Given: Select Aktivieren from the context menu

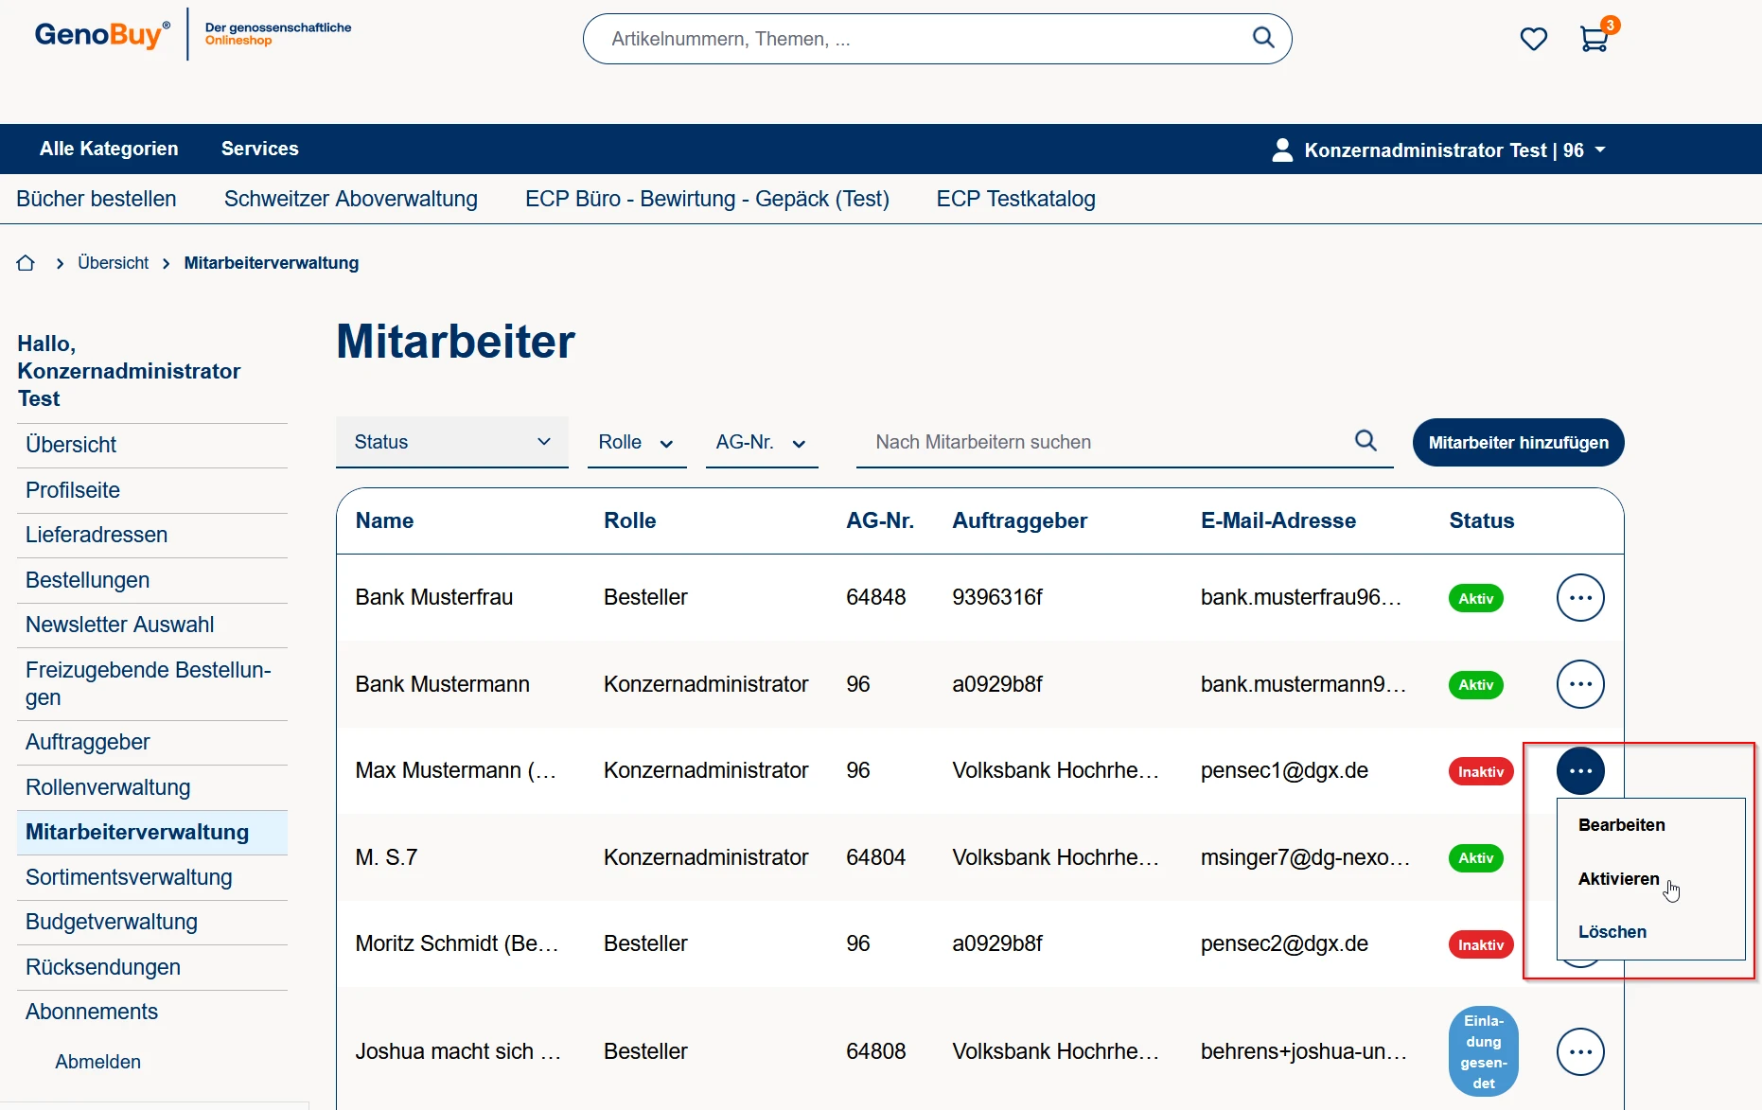Looking at the screenshot, I should click(x=1618, y=879).
